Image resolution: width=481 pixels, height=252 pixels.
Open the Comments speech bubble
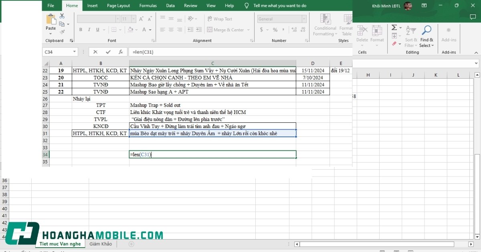[473, 17]
